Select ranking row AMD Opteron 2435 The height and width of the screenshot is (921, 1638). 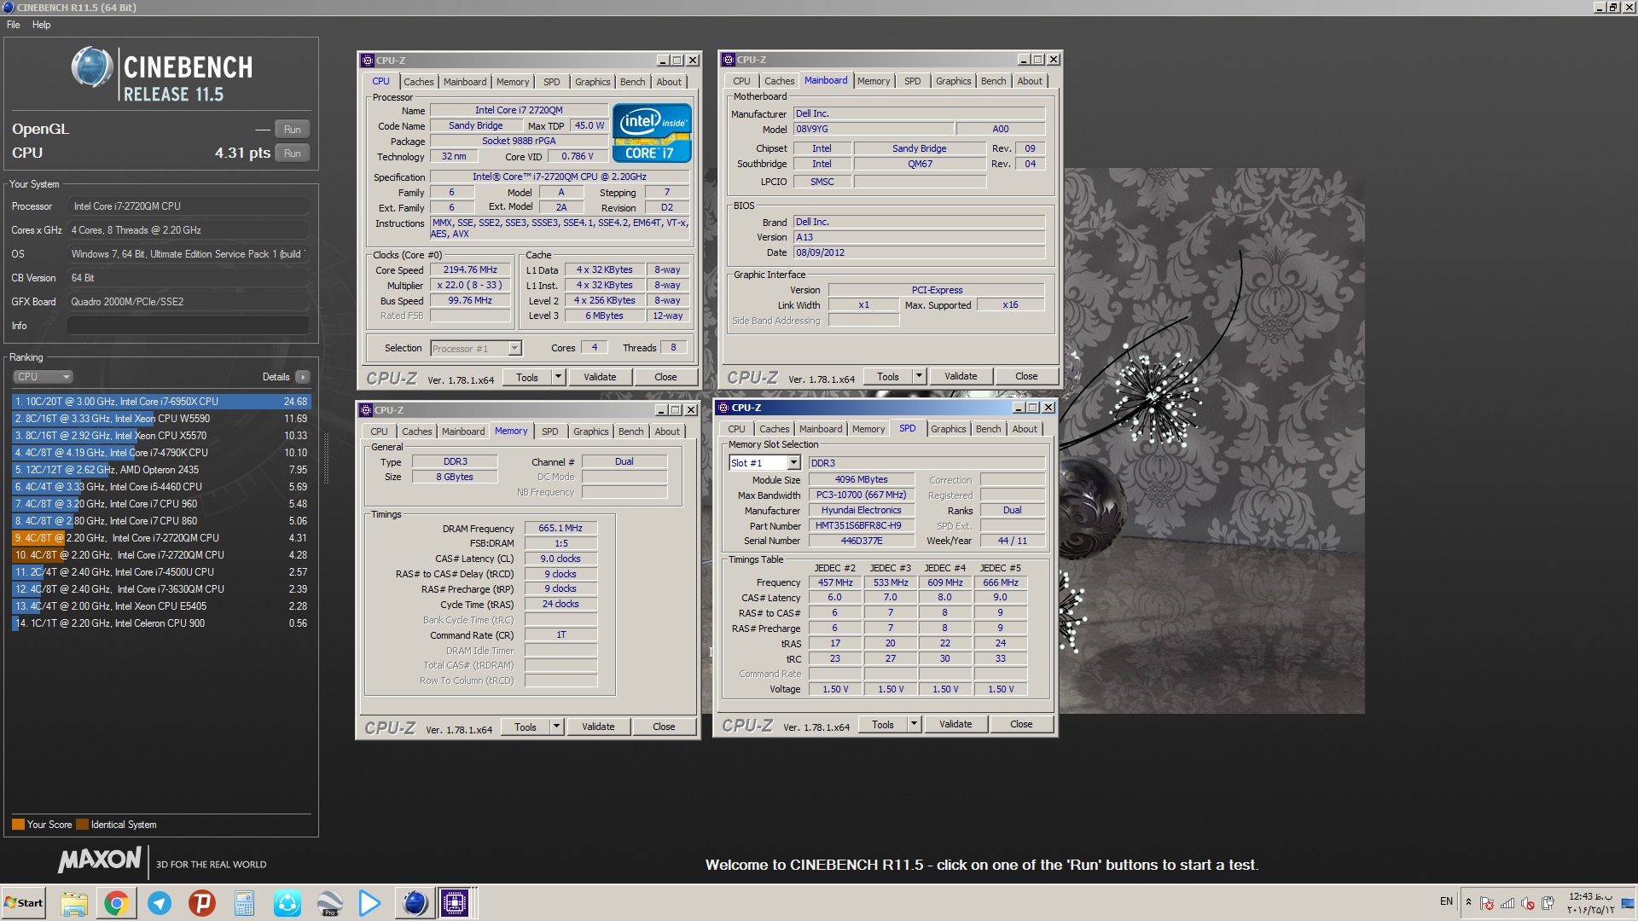(x=161, y=470)
